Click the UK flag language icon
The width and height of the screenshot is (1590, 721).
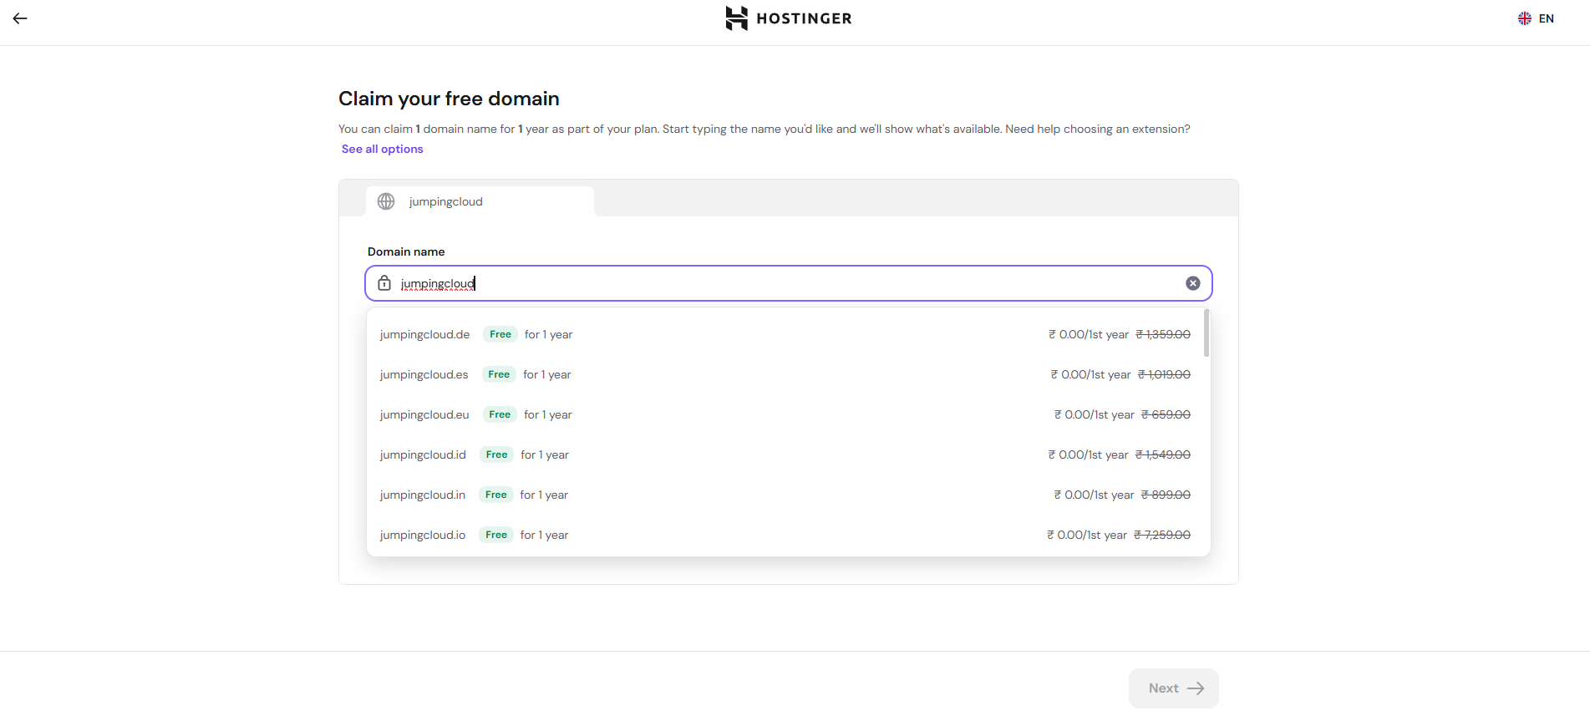(x=1525, y=18)
